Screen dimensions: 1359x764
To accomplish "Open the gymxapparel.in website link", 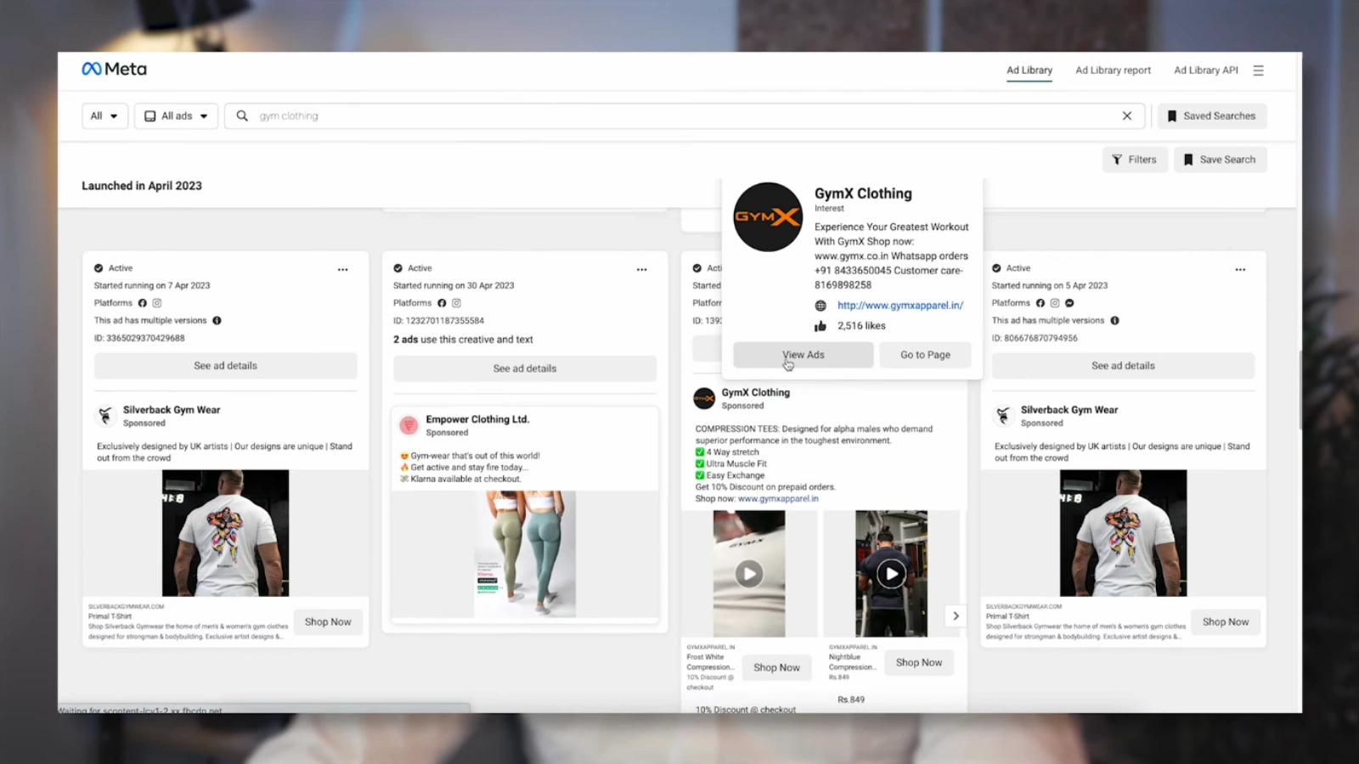I will click(x=899, y=306).
